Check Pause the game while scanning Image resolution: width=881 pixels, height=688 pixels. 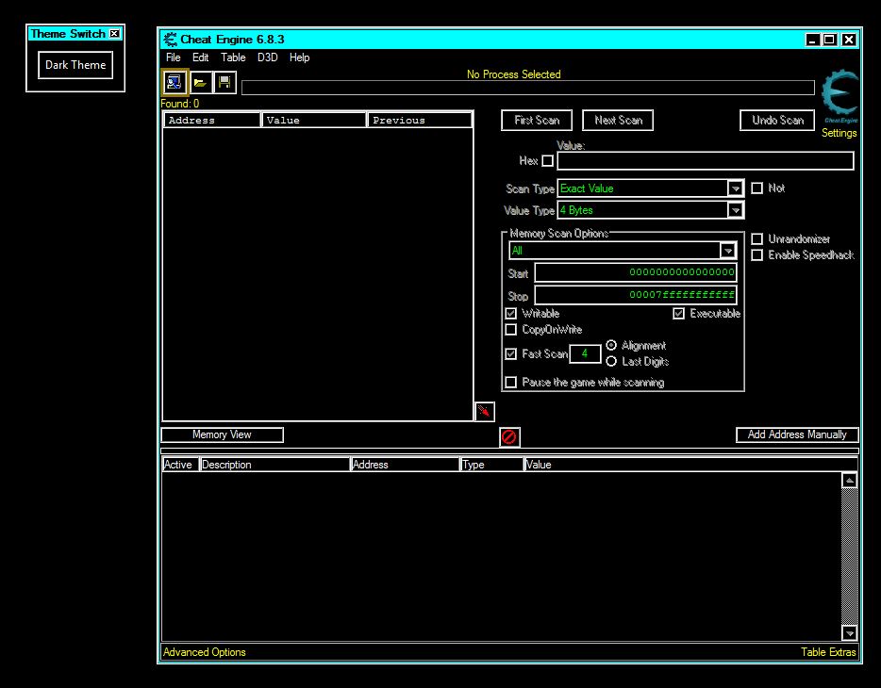[x=510, y=382]
